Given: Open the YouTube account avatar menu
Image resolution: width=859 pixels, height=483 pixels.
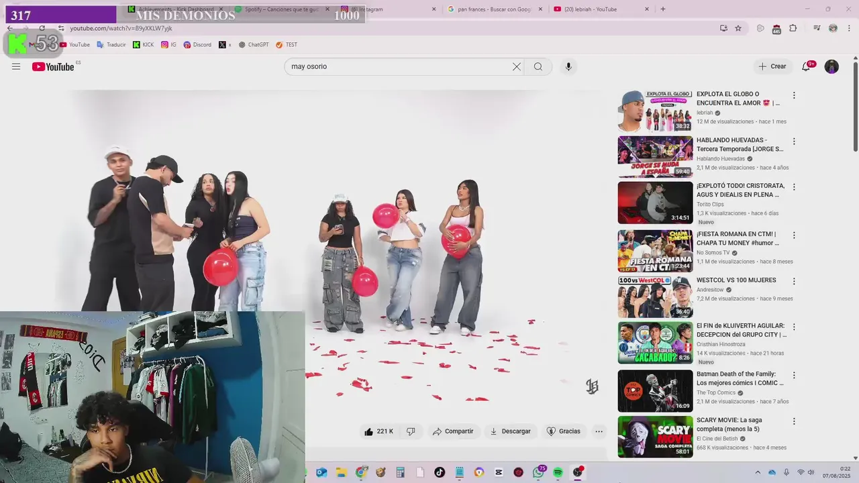Looking at the screenshot, I should tap(831, 66).
